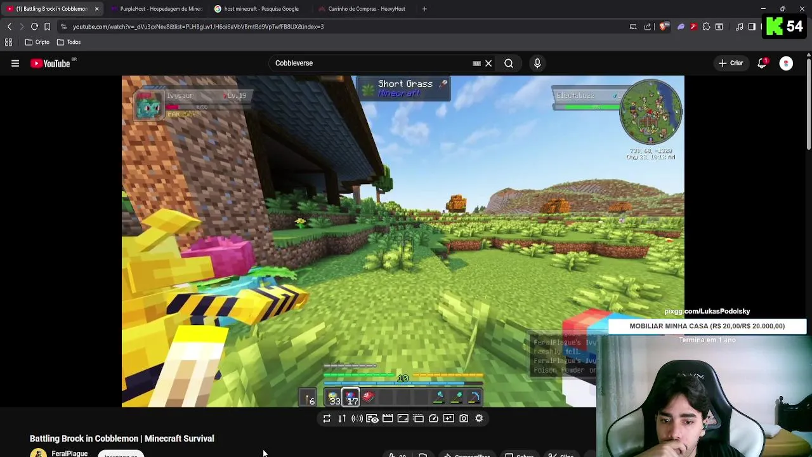Start voice search with microphone
The image size is (812, 457).
(x=537, y=63)
